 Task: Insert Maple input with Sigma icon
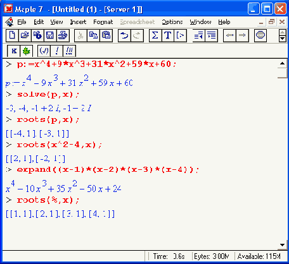click(155, 35)
